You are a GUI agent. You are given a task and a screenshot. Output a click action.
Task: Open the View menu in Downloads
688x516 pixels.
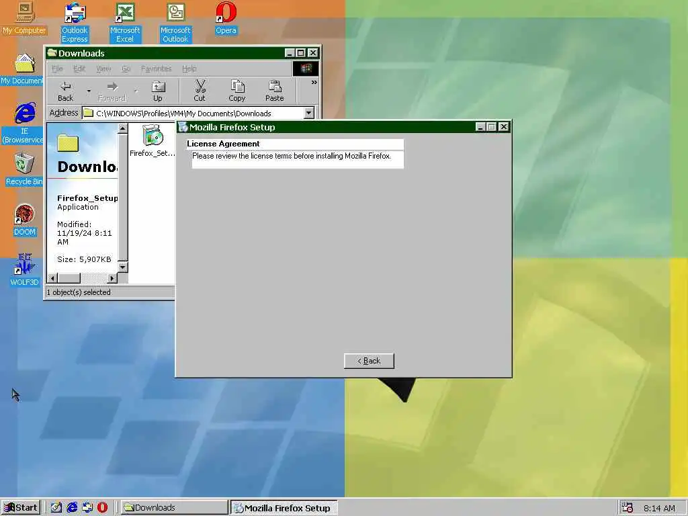point(103,69)
